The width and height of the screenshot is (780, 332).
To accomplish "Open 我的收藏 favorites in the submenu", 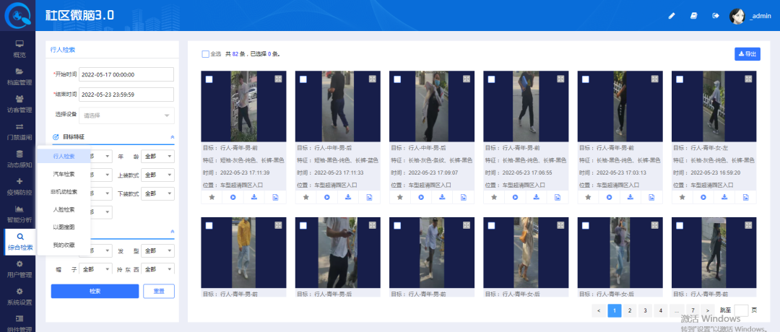I will (x=64, y=245).
